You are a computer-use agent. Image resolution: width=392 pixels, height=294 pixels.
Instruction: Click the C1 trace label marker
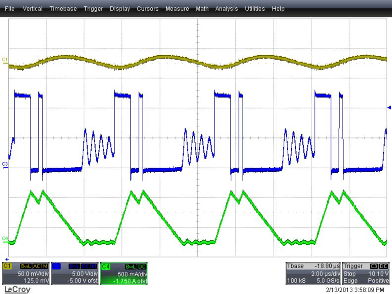point(5,60)
